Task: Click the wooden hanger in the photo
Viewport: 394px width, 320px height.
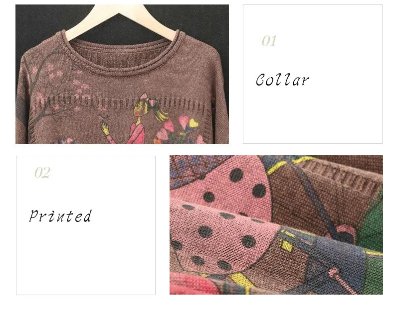Action: (121, 20)
